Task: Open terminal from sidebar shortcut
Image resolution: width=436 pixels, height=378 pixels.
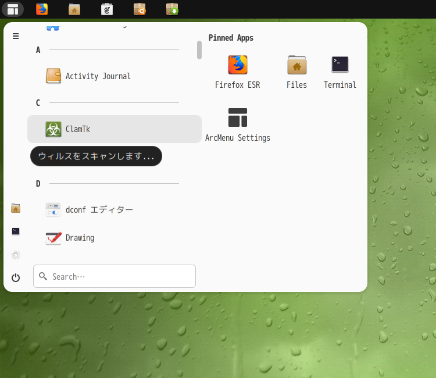Action: pyautogui.click(x=16, y=231)
